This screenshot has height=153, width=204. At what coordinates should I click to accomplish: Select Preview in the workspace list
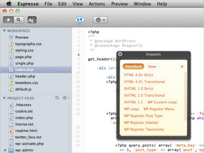(x=36, y=37)
